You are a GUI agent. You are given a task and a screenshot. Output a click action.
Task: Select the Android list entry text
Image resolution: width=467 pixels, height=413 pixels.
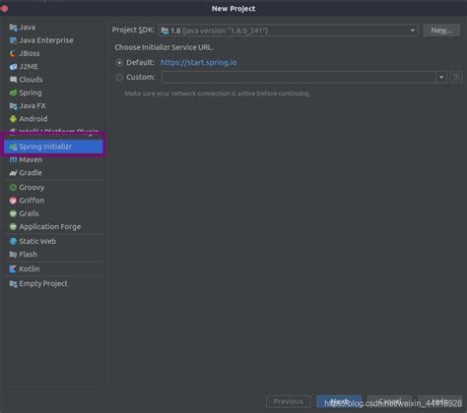[x=33, y=119]
